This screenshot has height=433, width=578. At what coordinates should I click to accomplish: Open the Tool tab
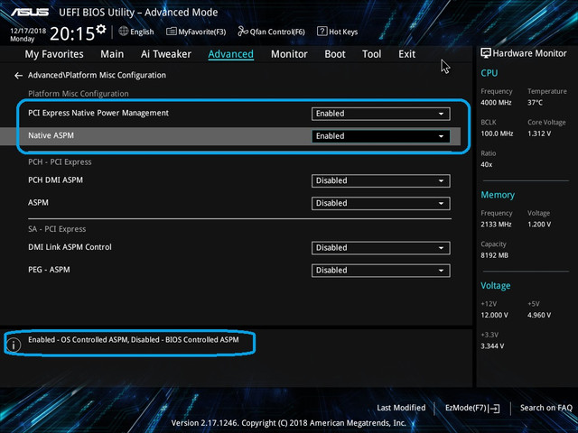(371, 54)
